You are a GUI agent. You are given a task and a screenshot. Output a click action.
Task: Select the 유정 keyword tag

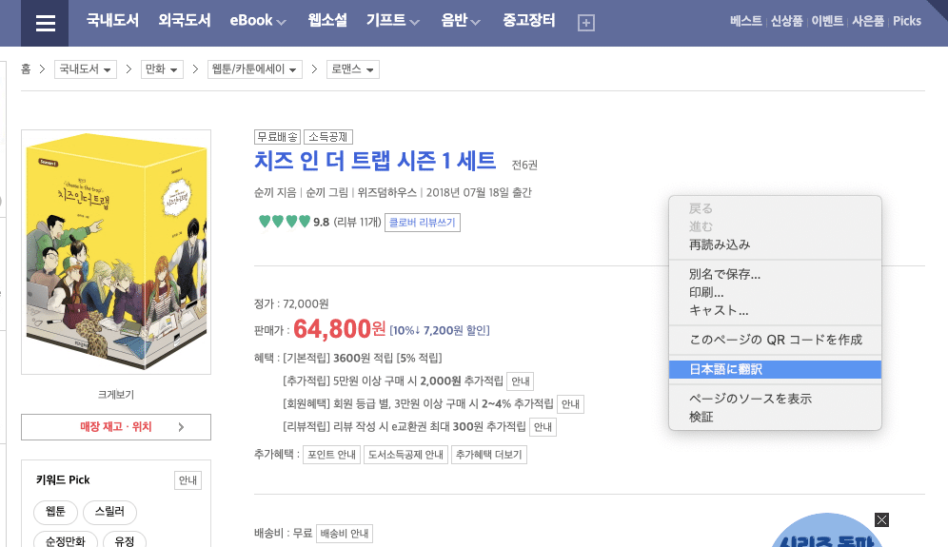[x=124, y=541]
